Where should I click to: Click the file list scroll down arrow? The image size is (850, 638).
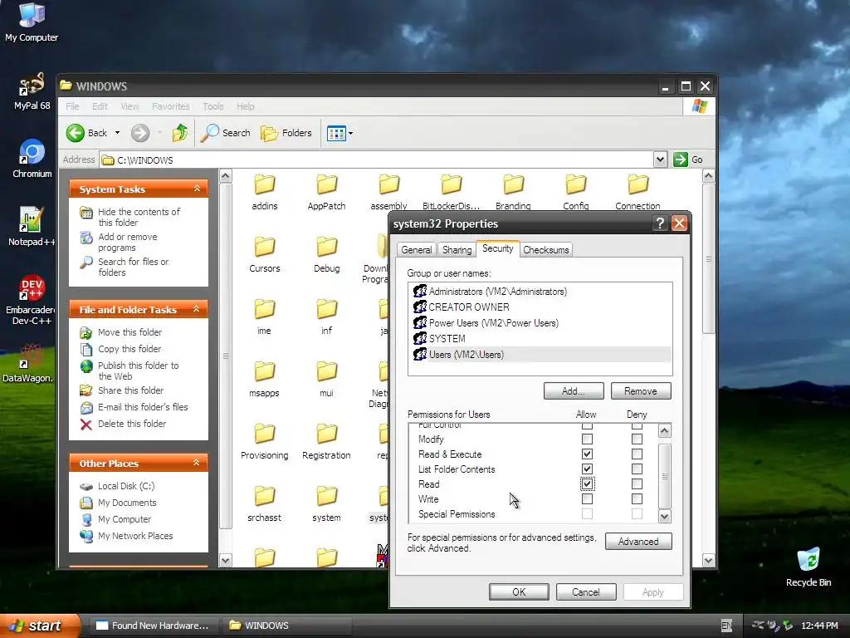(x=709, y=561)
